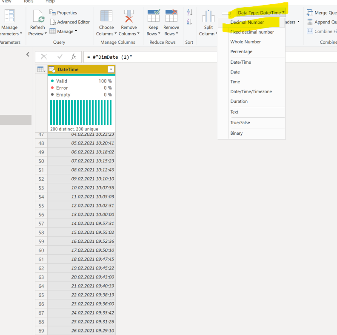Click the Empty 0 % quality line
This screenshot has height=335, width=337.
point(81,95)
